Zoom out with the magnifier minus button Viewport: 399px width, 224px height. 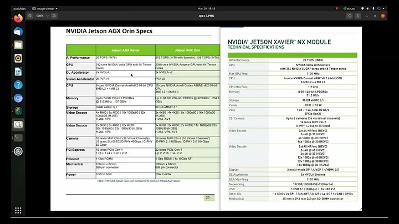pos(30,16)
